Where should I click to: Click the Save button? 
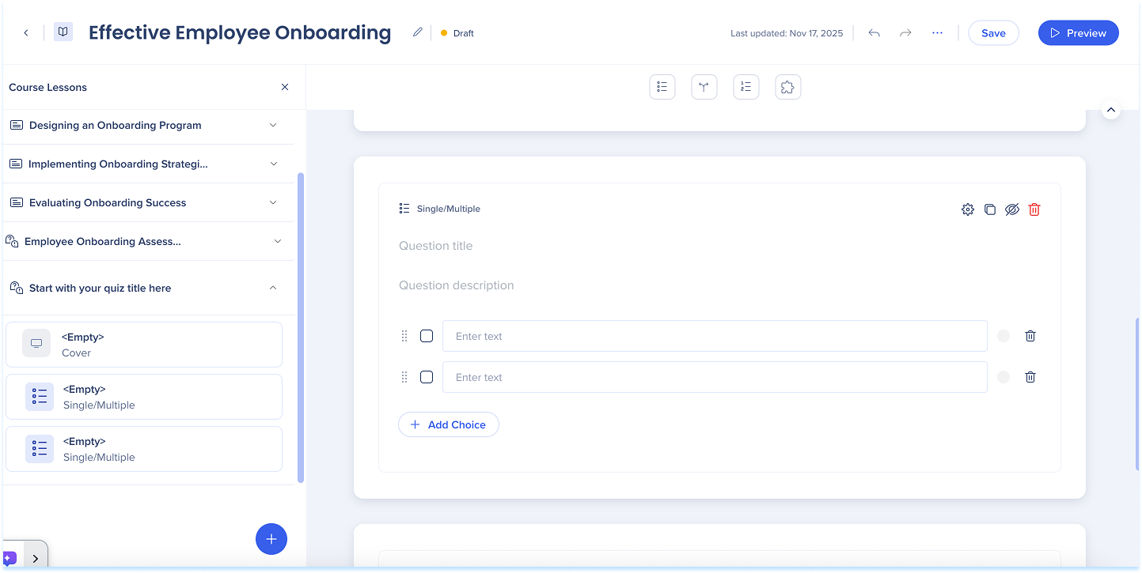tap(993, 33)
